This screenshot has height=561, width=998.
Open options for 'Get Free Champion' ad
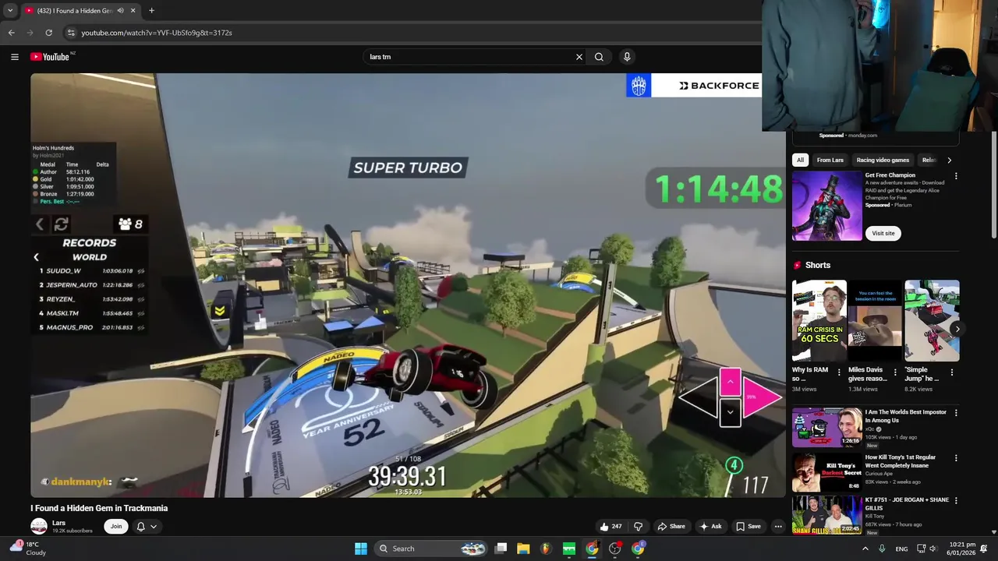coord(956,176)
